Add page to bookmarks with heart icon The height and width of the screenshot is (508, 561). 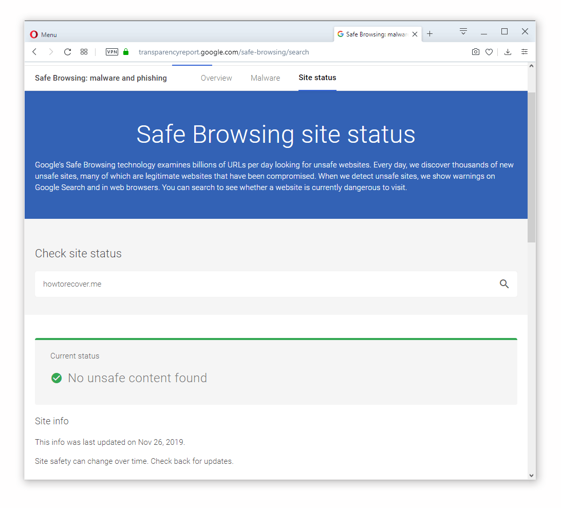coord(489,52)
